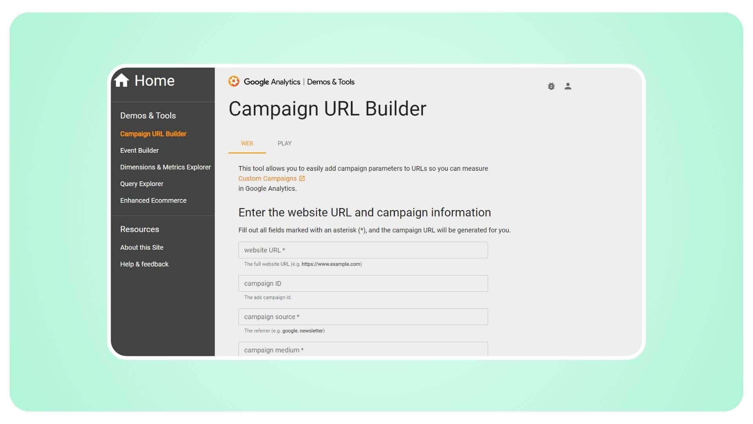Open Dimensions & Metrics Explorer
Image resolution: width=753 pixels, height=424 pixels.
click(x=165, y=167)
